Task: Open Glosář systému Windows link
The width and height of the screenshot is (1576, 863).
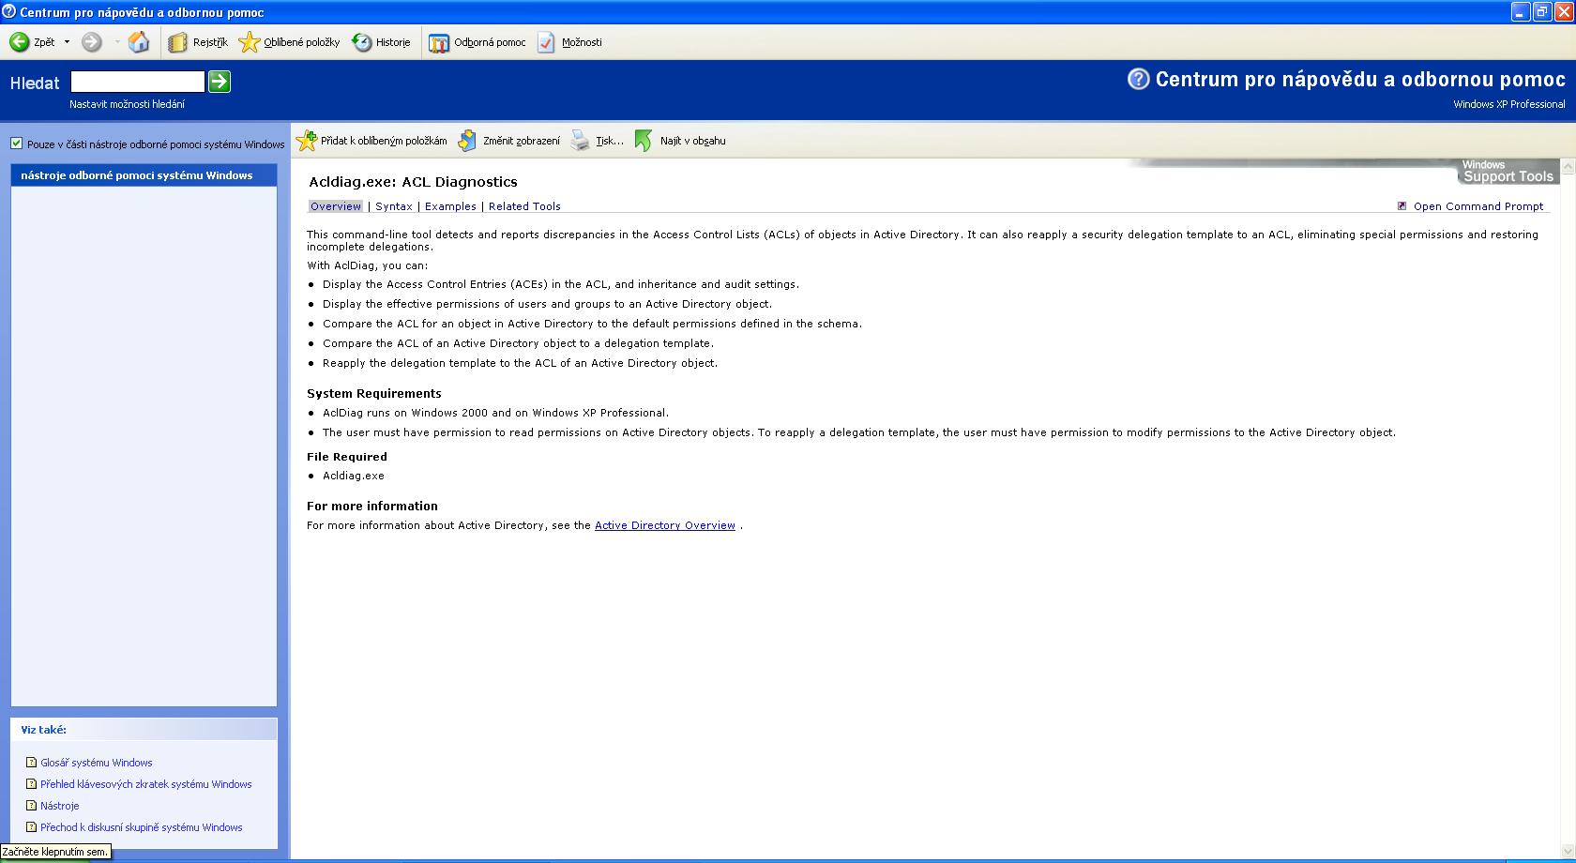Action: coord(97,763)
